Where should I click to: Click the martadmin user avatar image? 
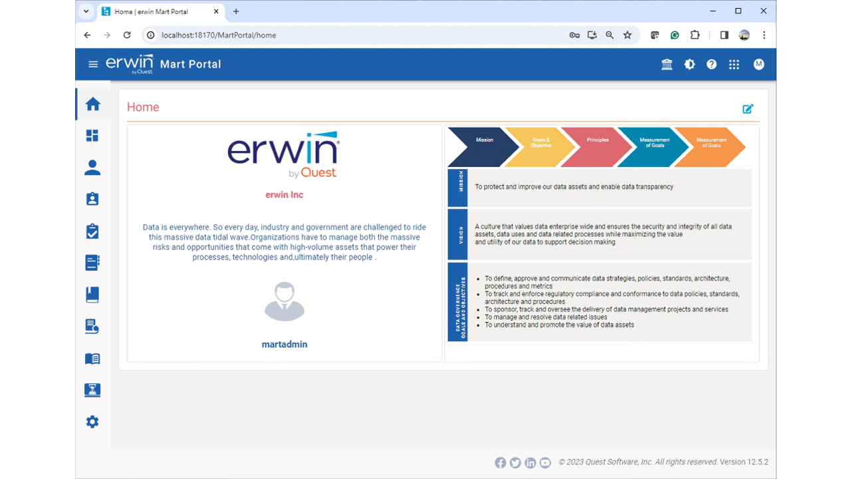[x=285, y=301]
